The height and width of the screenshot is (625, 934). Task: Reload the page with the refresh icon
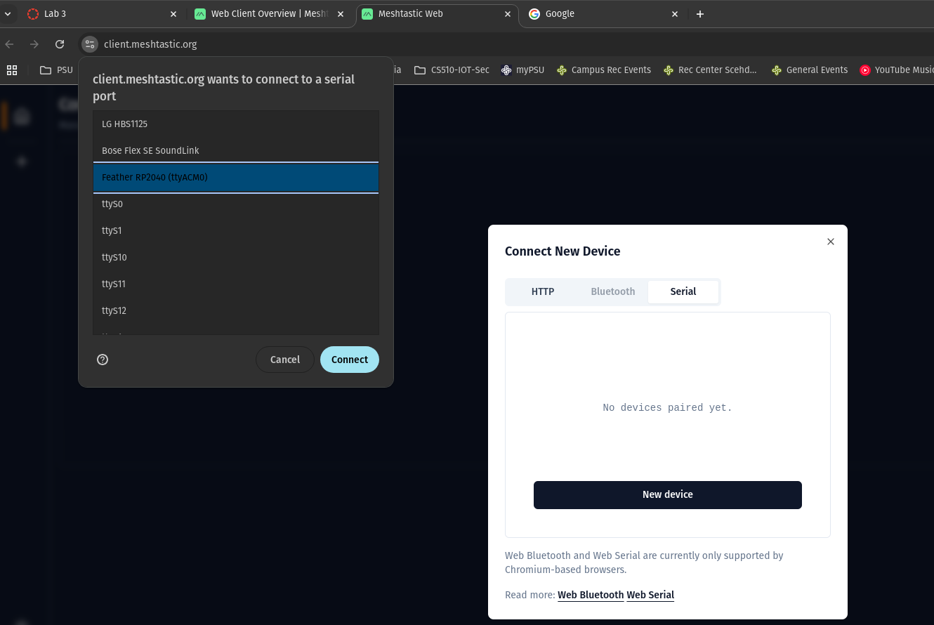[60, 44]
